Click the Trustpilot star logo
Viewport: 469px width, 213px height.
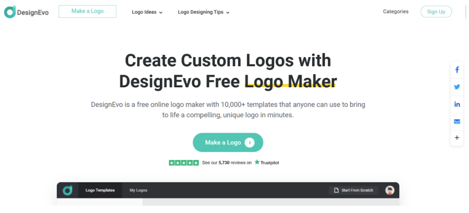(x=257, y=162)
